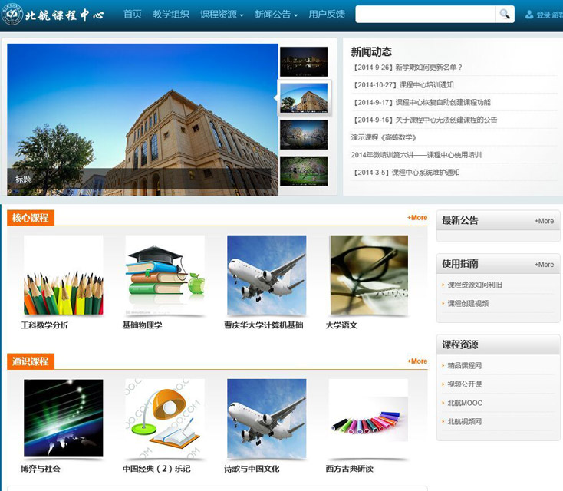
Task: Open the 教学组织 navigation item
Action: click(171, 15)
